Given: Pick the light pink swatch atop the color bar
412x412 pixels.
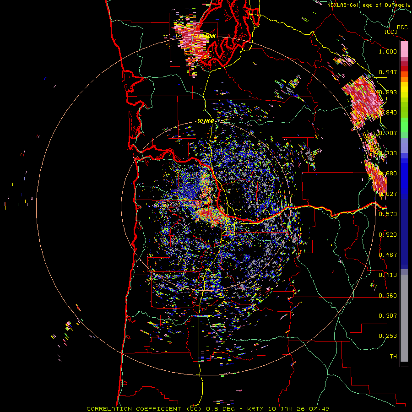Looking at the screenshot, I should pos(404,49).
